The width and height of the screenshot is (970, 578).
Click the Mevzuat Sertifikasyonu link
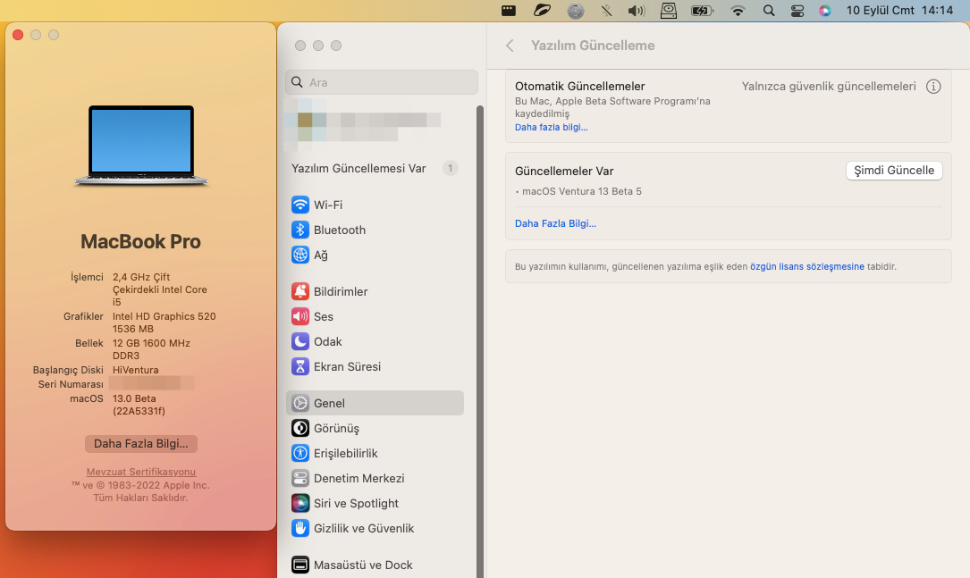[x=140, y=472]
